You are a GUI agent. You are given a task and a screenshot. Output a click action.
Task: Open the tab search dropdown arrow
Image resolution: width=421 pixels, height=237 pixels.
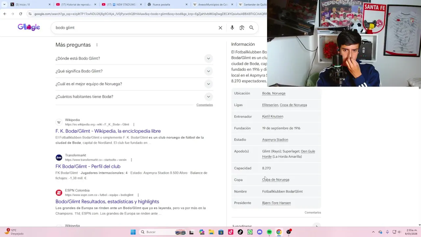click(x=4, y=5)
